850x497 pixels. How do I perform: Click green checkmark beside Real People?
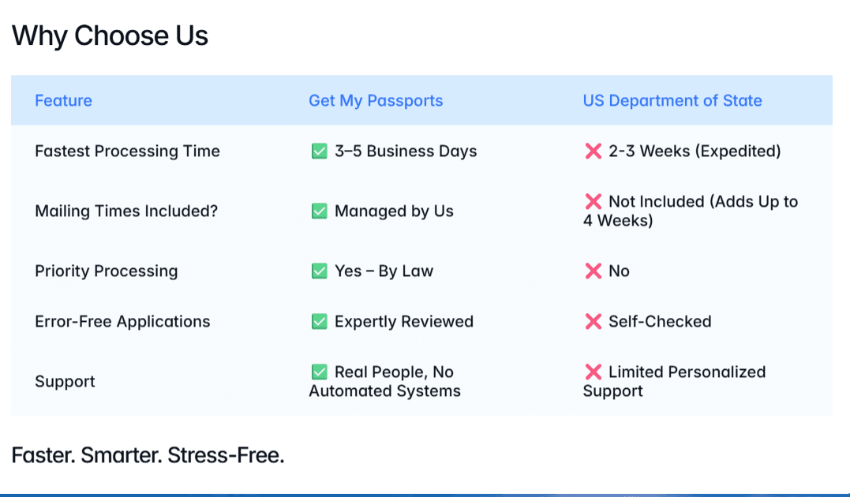320,372
